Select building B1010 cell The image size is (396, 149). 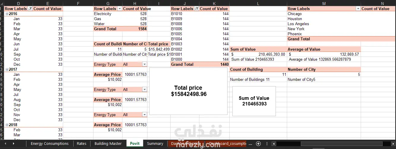[185, 14]
